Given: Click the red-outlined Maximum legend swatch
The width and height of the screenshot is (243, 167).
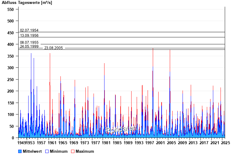Looking at the screenshot, I should coord(73,151).
